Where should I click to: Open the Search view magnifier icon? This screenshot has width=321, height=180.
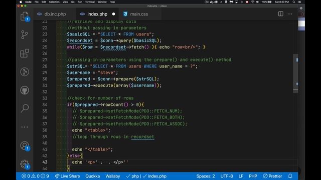pos(25,108)
